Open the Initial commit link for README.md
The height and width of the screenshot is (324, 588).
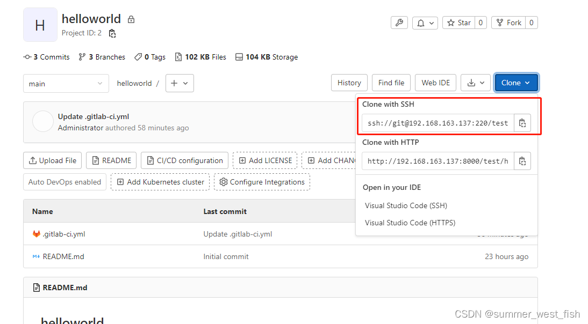[226, 256]
